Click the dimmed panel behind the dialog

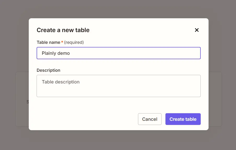point(215,99)
